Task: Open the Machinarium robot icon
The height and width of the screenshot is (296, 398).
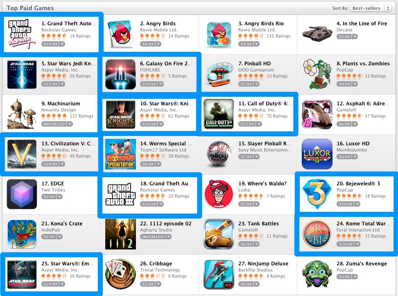Action: coord(22,114)
